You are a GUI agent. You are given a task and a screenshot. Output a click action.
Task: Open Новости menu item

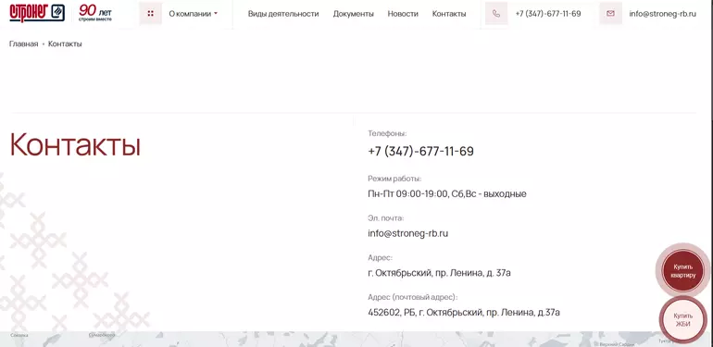click(x=403, y=14)
